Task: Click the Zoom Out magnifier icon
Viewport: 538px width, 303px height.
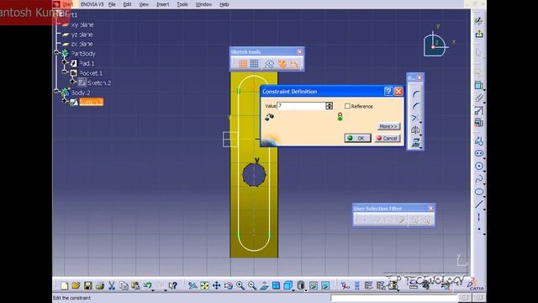Action: pos(252,285)
